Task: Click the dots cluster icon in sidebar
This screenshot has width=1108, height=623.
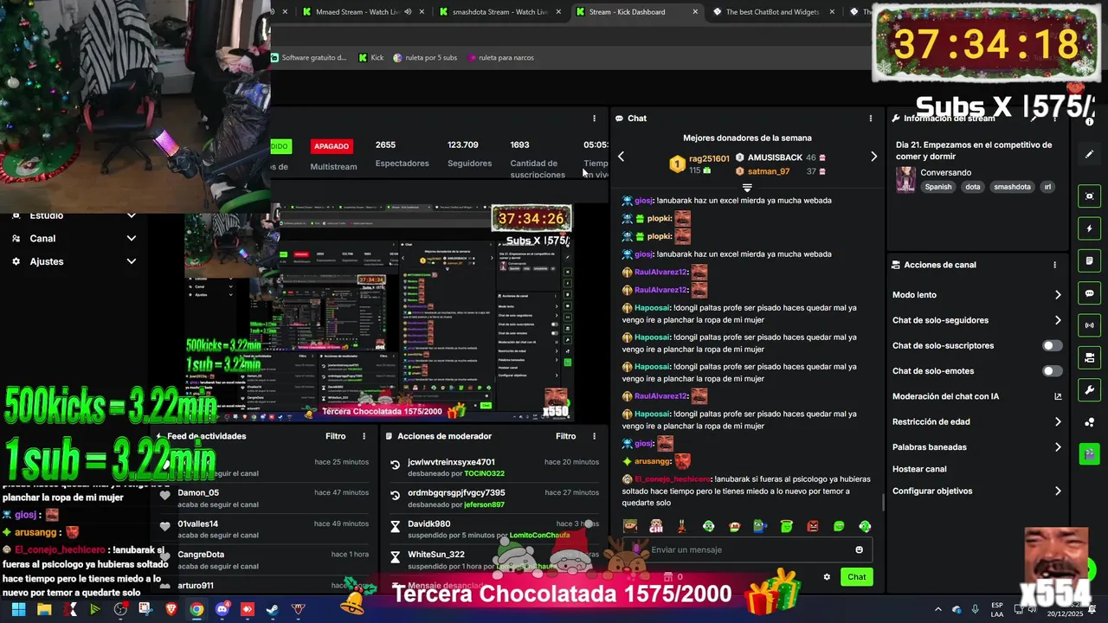Action: [1090, 422]
